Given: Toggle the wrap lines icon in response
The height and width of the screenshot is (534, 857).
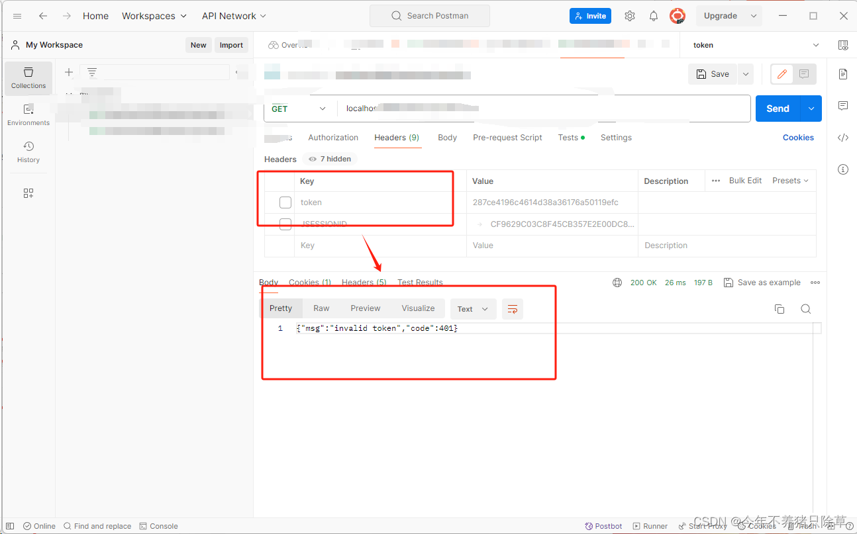Looking at the screenshot, I should click(513, 309).
